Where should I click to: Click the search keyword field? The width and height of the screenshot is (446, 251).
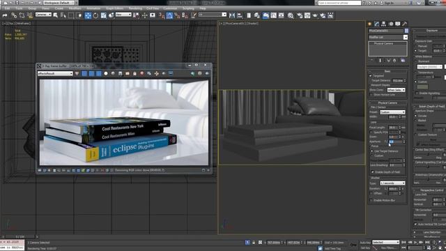[x=339, y=3]
